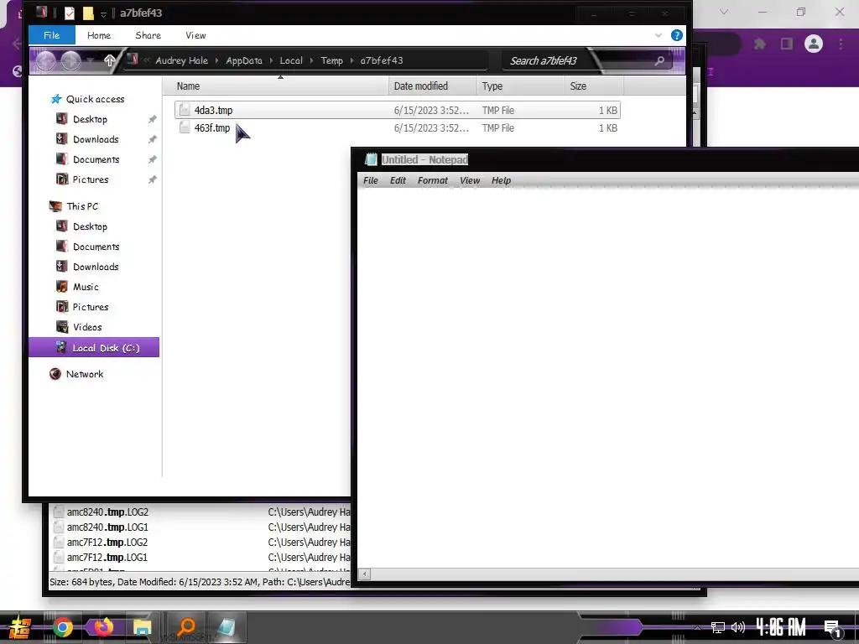This screenshot has width=859, height=644.
Task: Open Chrome profile avatar icon
Action: (814, 44)
